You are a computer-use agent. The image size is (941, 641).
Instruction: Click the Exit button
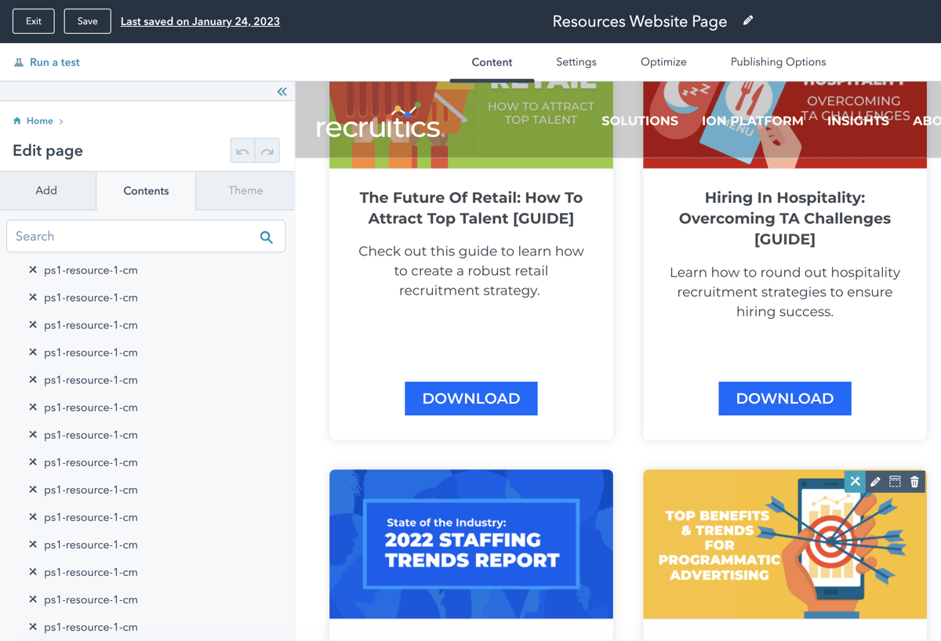[x=34, y=21]
